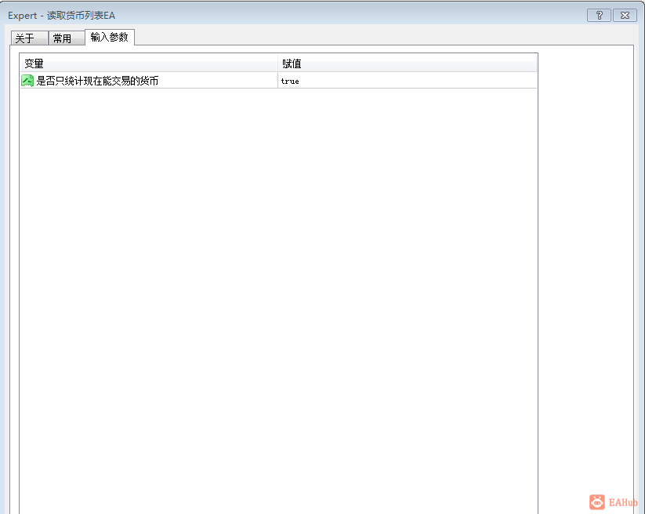This screenshot has width=645, height=514.
Task: Switch to the 关于 tab
Action: (29, 38)
